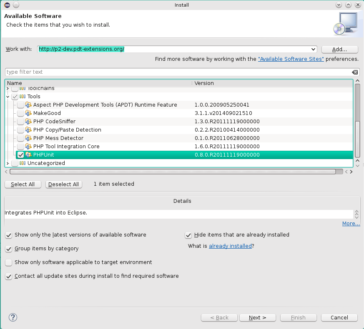Enable the PHP Copy/Paste Detection checkbox
This screenshot has height=329, width=364.
point(20,130)
